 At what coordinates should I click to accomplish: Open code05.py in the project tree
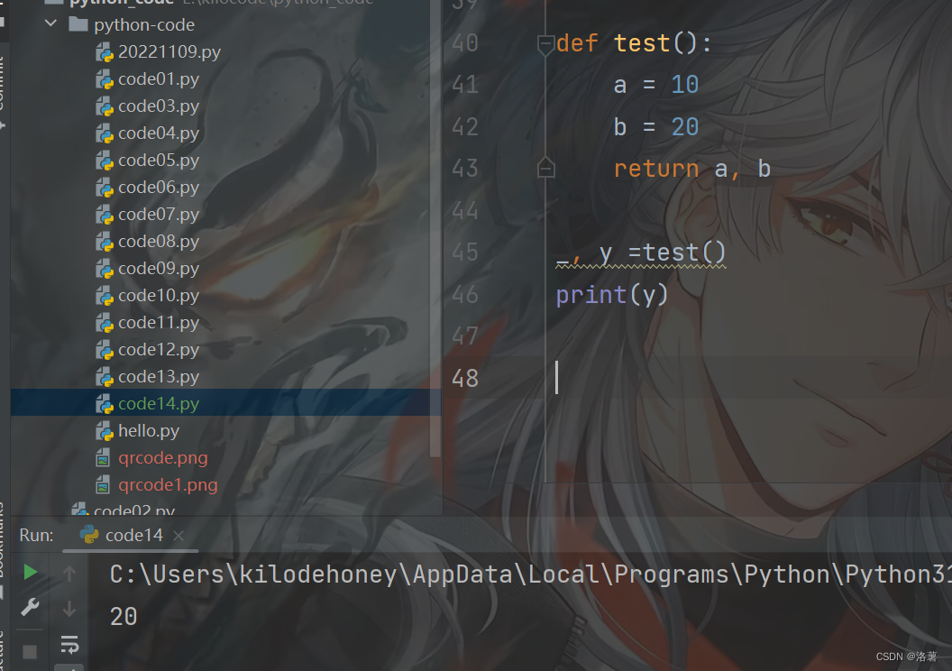(159, 161)
